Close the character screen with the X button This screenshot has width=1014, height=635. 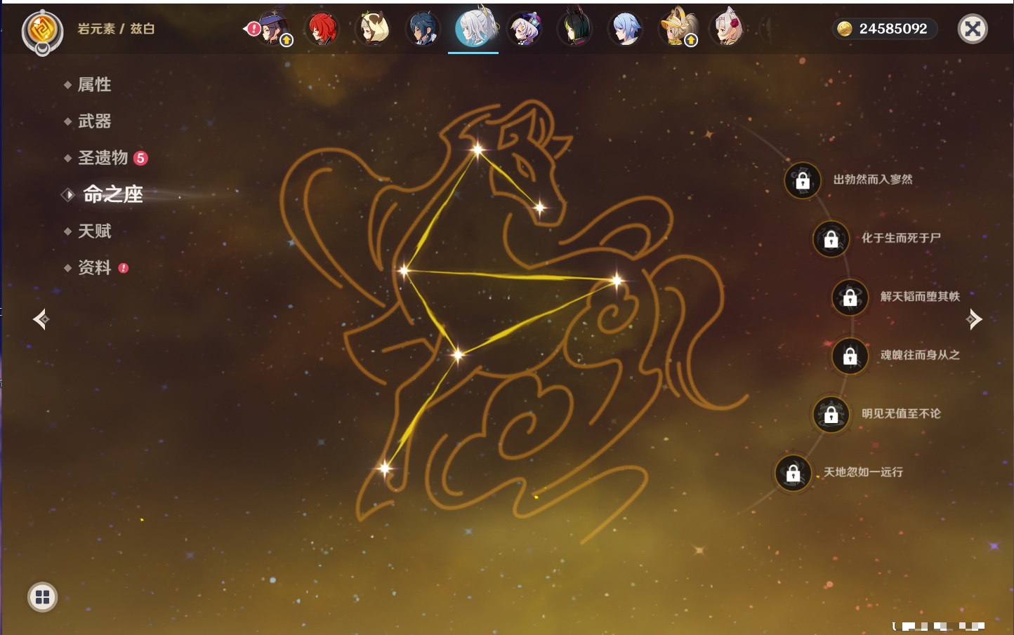pyautogui.click(x=973, y=29)
